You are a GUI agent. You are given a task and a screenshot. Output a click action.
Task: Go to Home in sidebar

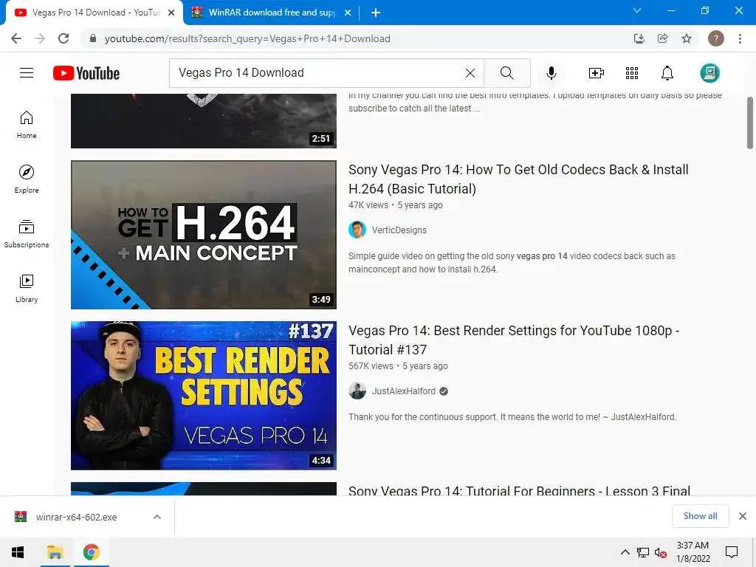coord(27,125)
